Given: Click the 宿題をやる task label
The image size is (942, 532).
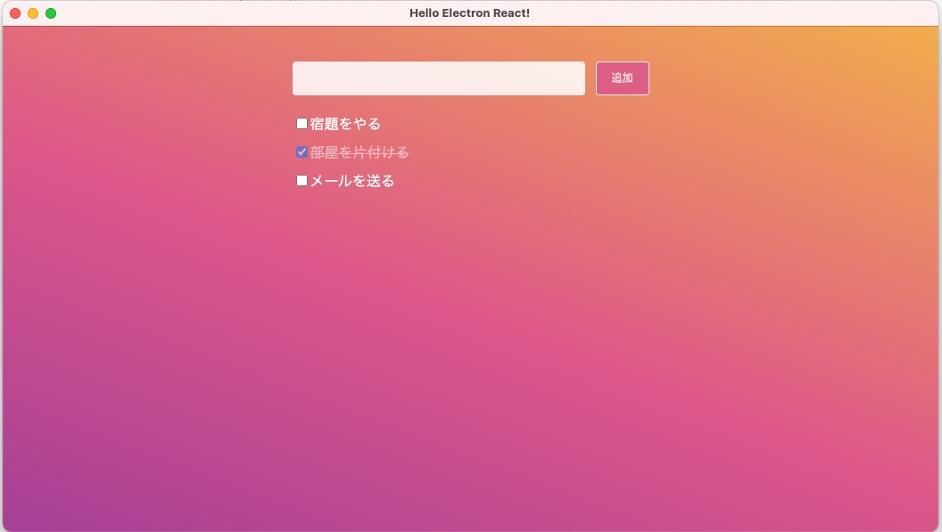Looking at the screenshot, I should tap(344, 123).
